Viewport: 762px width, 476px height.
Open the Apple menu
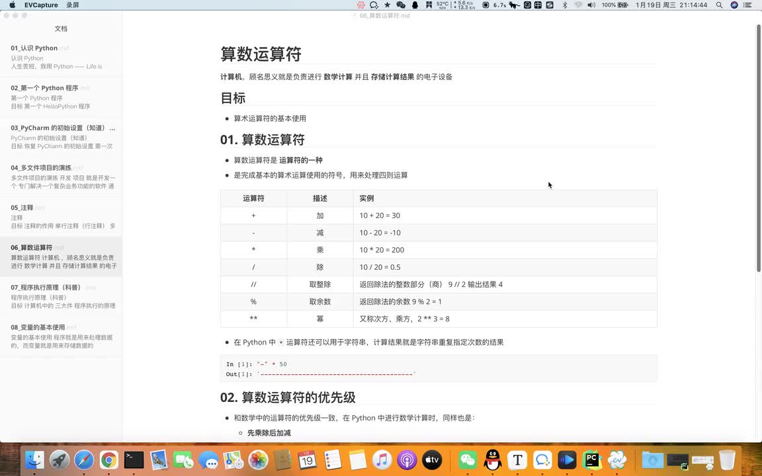pyautogui.click(x=13, y=5)
